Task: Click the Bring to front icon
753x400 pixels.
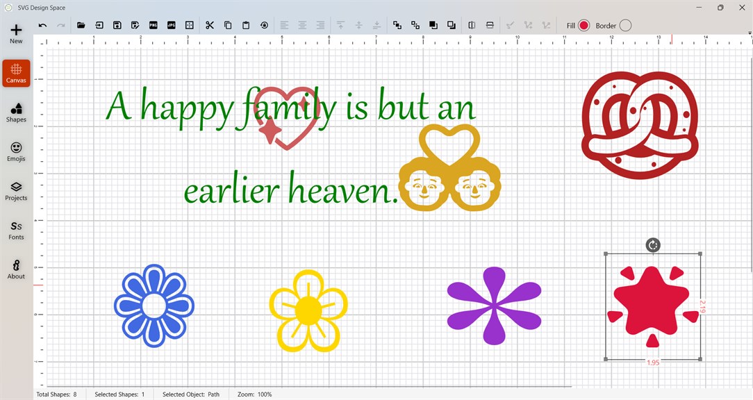Action: click(x=433, y=26)
